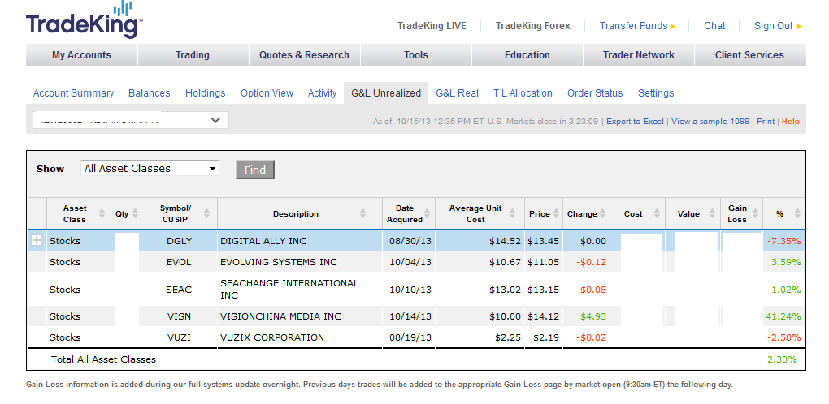The image size is (829, 404).
Task: Click the $4.93 change value
Action: point(593,316)
